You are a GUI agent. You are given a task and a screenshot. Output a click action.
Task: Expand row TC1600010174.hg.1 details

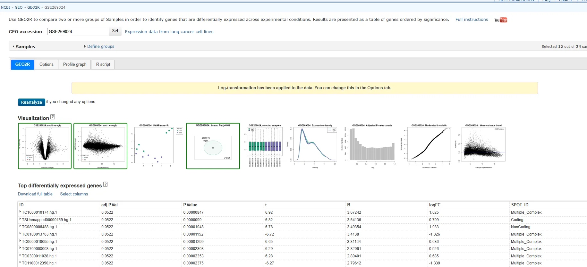pos(20,212)
